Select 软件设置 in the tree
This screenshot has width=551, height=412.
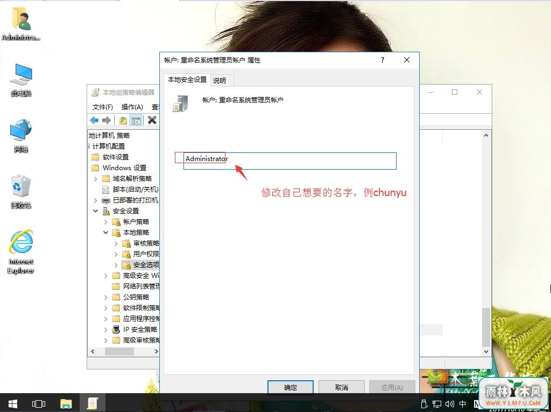116,157
